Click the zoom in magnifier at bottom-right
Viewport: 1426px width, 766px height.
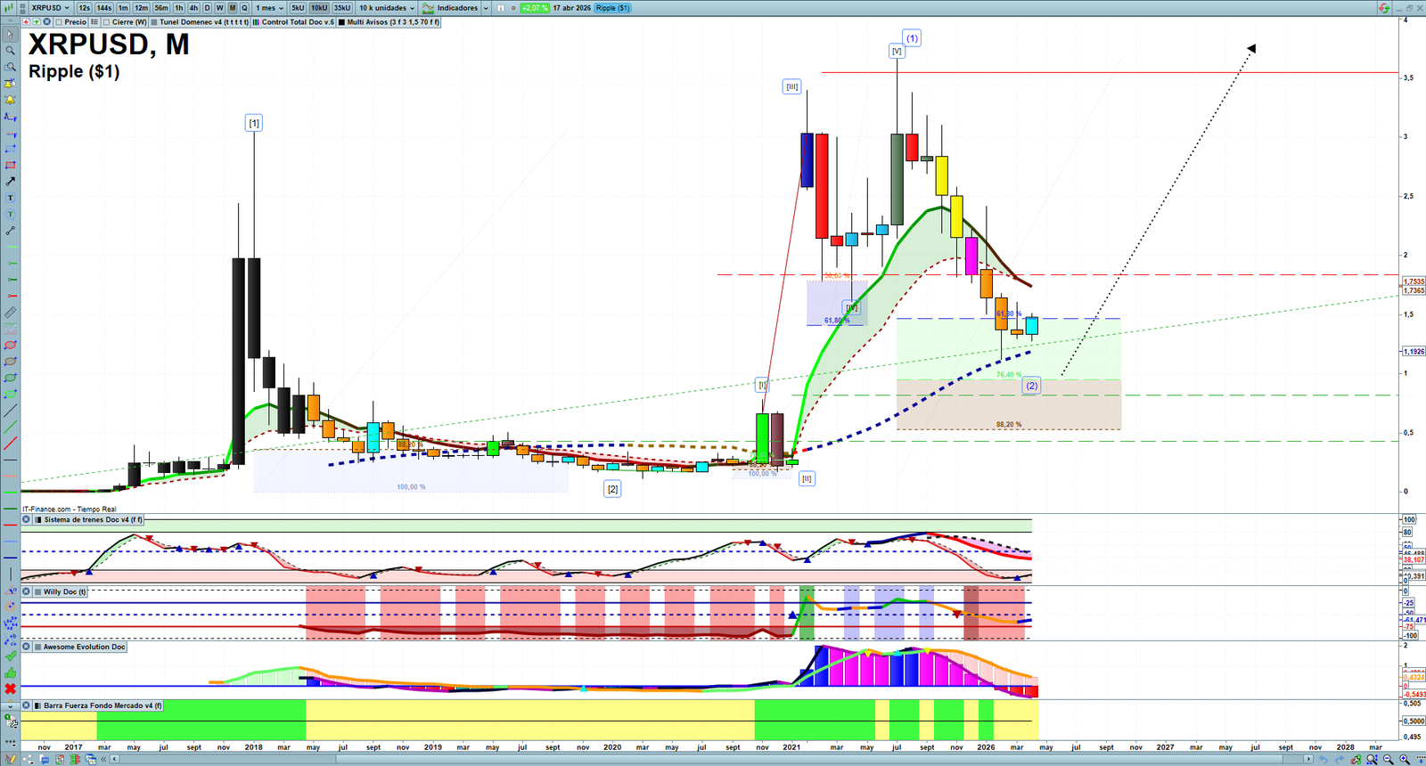point(1405,760)
